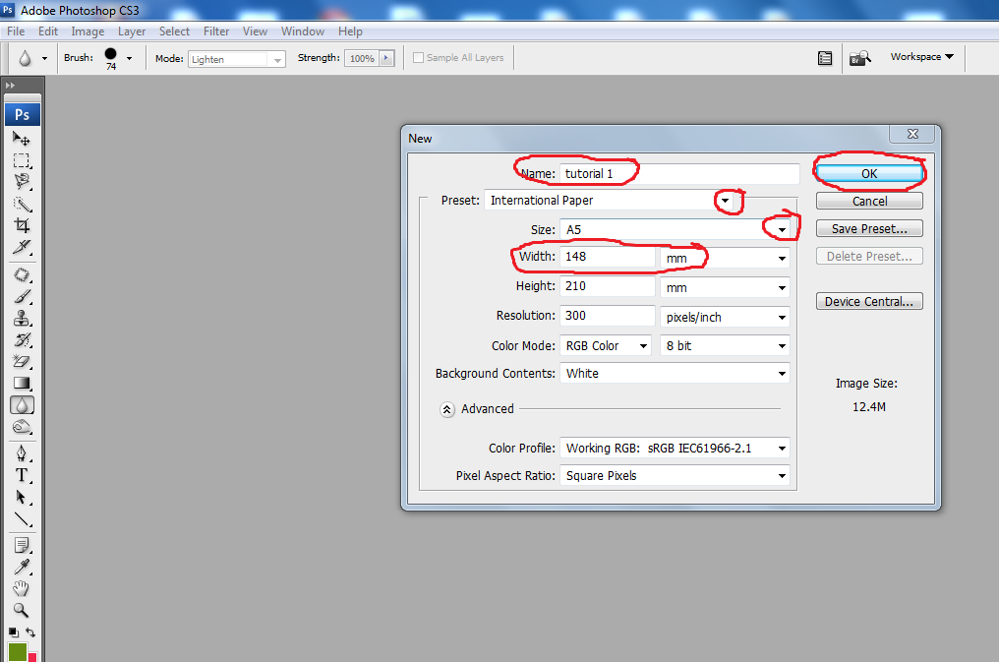Open the Filter menu
Viewport: 999px width, 662px height.
[216, 31]
